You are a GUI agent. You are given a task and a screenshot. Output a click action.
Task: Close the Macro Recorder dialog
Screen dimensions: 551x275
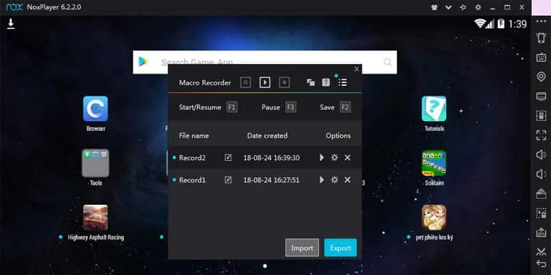pos(356,69)
